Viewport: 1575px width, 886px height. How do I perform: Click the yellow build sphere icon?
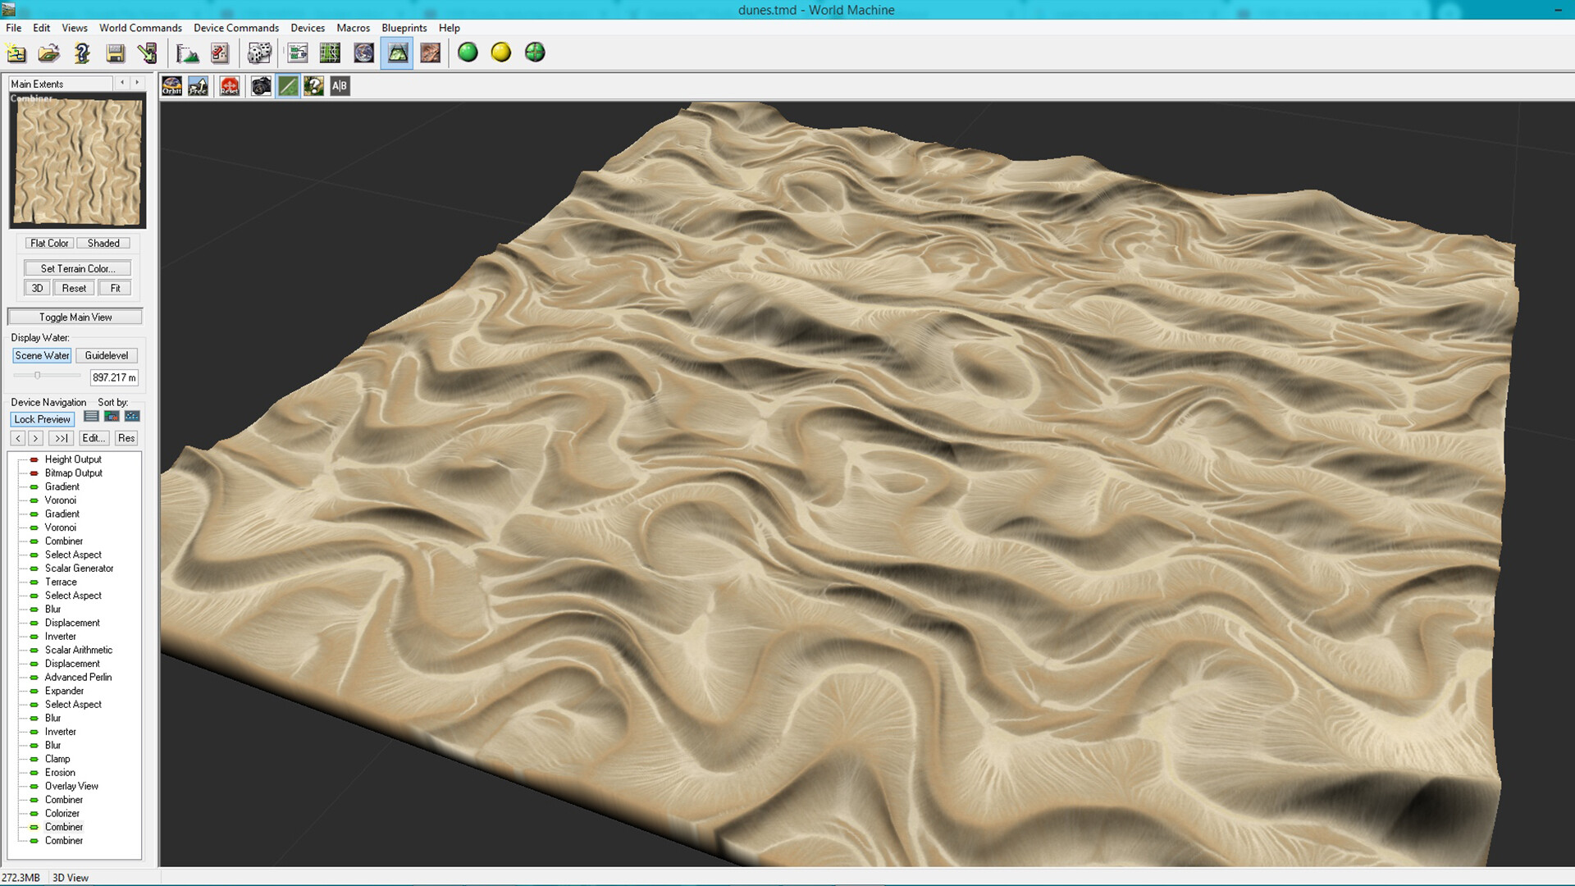click(x=501, y=53)
